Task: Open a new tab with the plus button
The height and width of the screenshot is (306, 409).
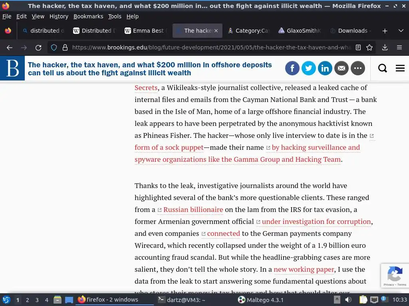Action: coord(385,31)
